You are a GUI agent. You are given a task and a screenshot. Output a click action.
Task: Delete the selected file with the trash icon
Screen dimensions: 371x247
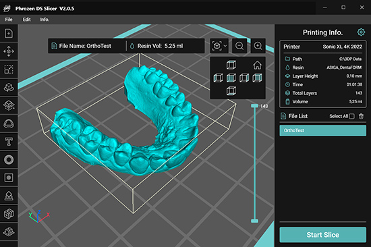pyautogui.click(x=361, y=116)
